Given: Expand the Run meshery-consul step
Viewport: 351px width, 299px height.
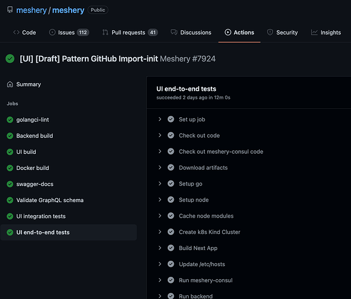Looking at the screenshot, I should pos(160,280).
